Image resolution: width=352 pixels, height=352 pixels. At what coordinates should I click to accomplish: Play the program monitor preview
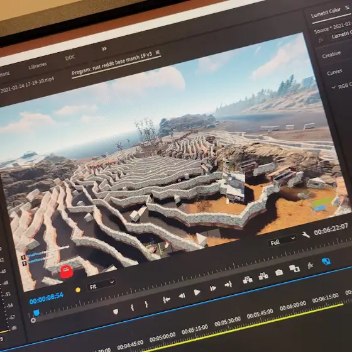[197, 292]
